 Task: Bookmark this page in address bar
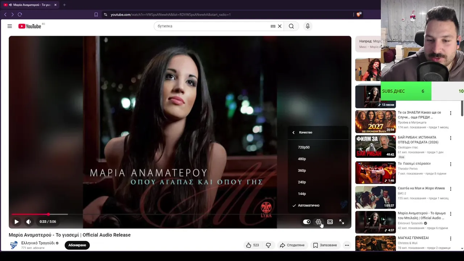pyautogui.click(x=96, y=14)
